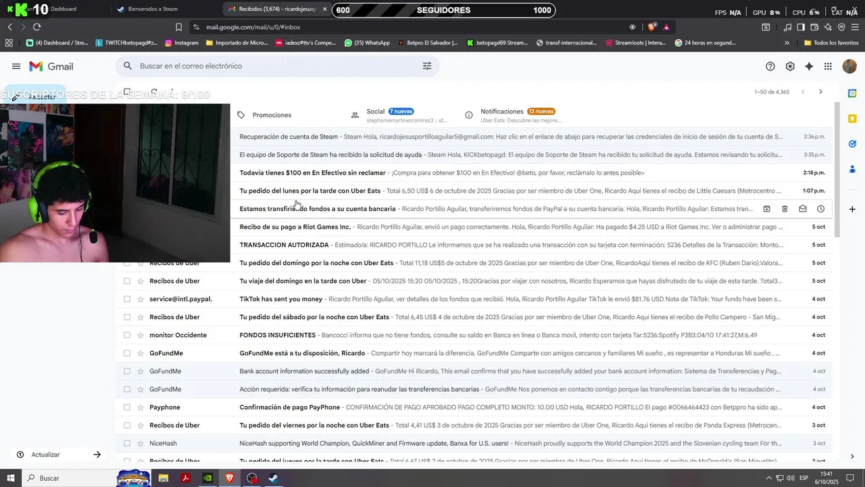
Task: Select the service@intl.paypal email checkbox
Action: (x=126, y=299)
